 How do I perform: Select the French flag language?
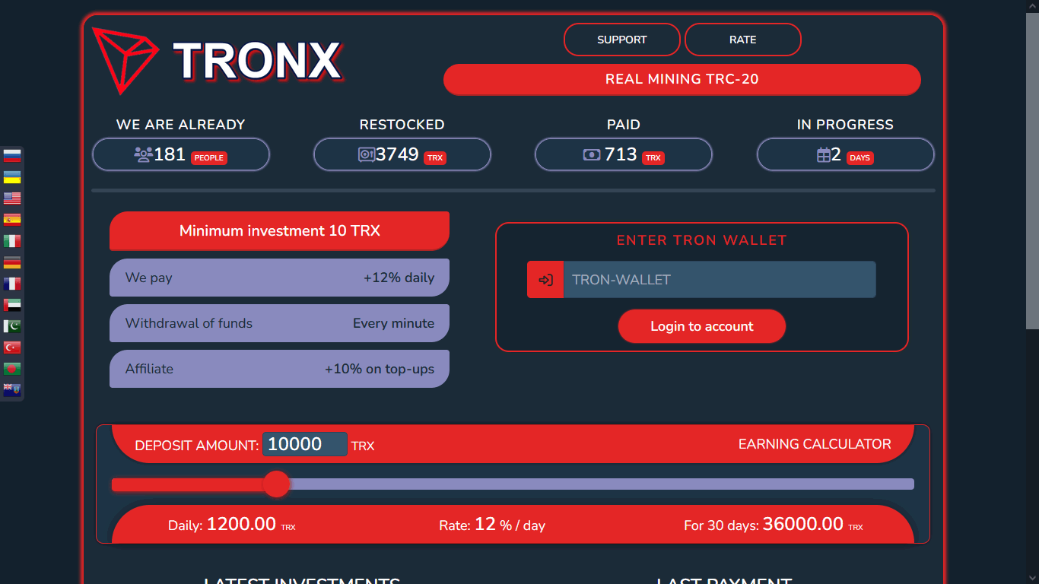click(x=12, y=284)
